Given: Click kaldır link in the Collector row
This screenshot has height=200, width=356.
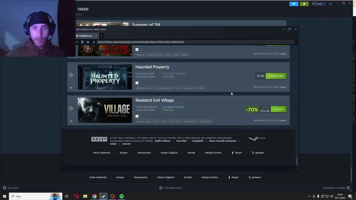Looking at the screenshot, I should click(283, 54).
